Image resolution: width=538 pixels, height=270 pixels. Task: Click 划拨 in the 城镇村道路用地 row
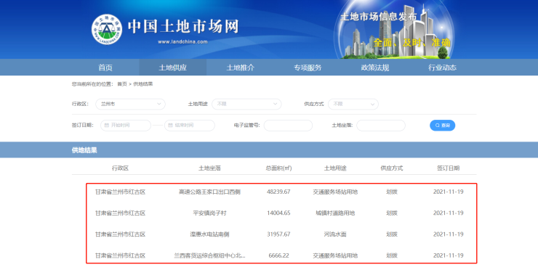point(391,213)
